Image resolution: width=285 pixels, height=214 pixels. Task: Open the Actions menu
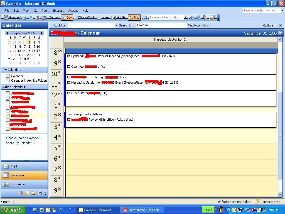click(x=73, y=11)
